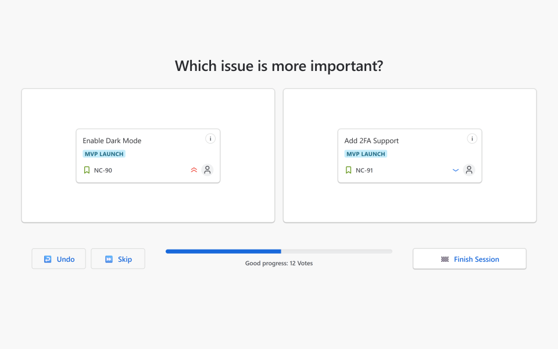
Task: Click the 'Which issue is more important?' heading
Action: point(279,66)
